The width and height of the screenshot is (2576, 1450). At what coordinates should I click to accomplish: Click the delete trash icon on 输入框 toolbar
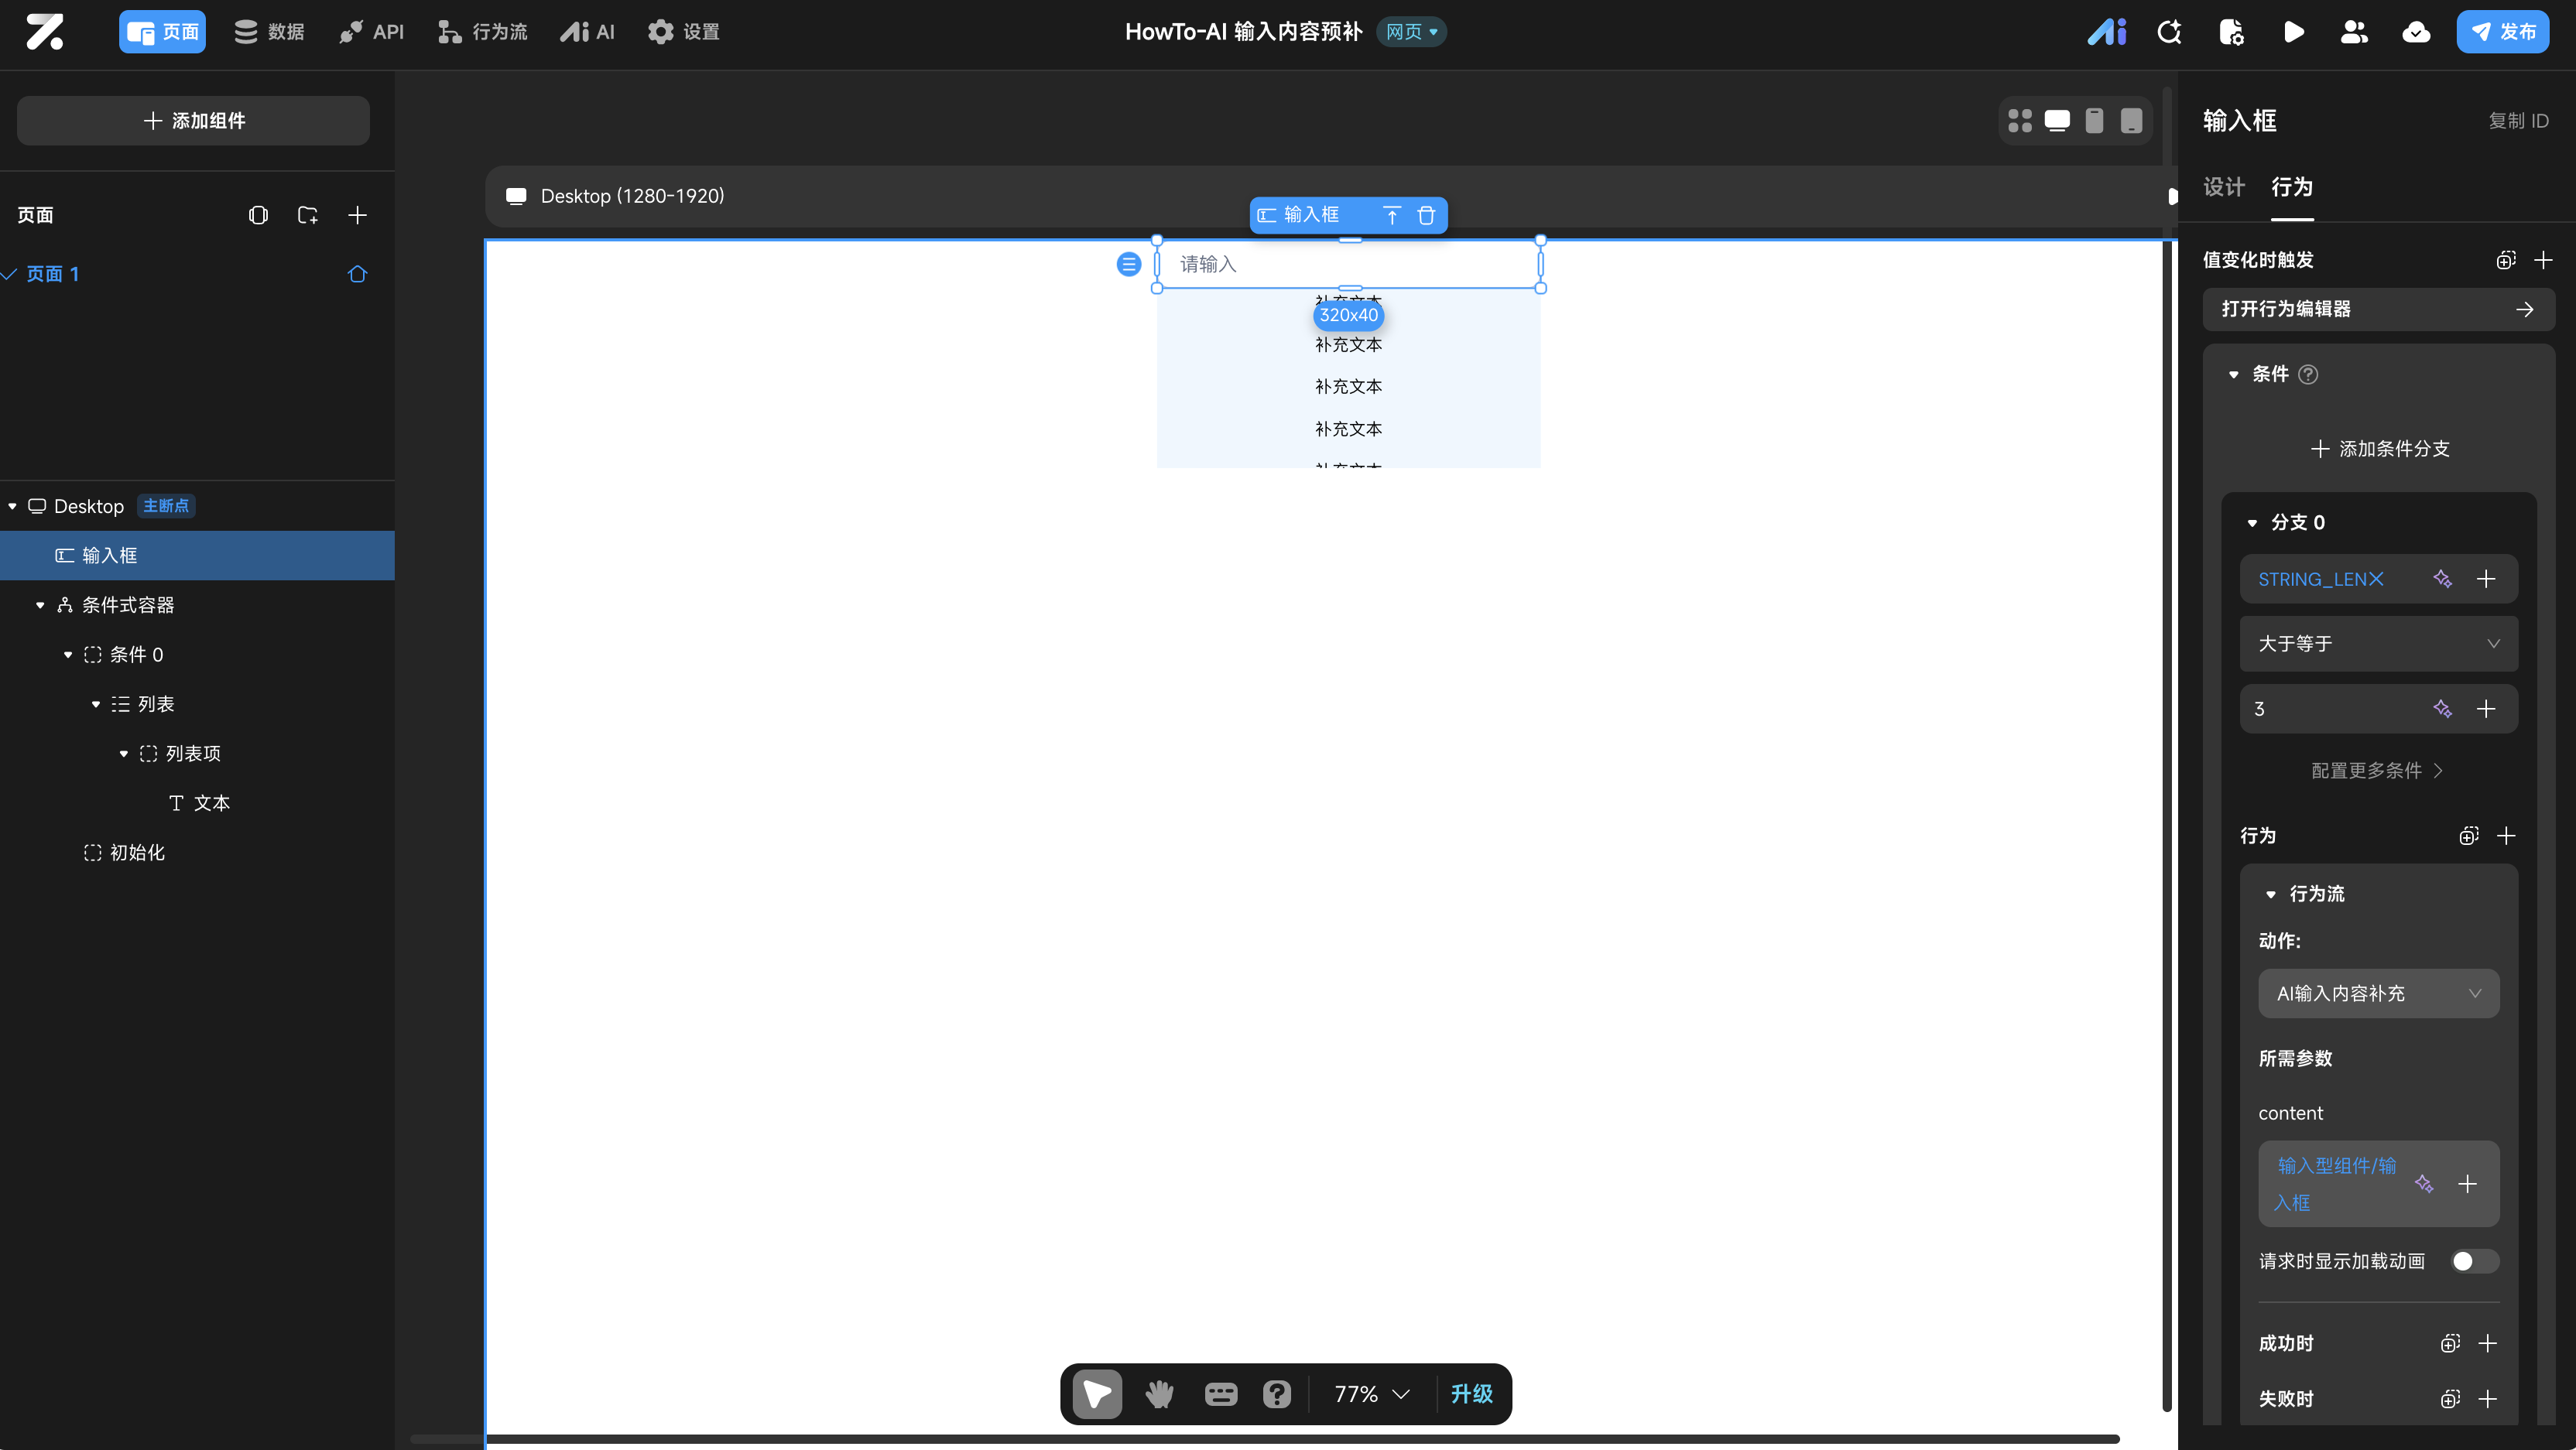[x=1426, y=215]
